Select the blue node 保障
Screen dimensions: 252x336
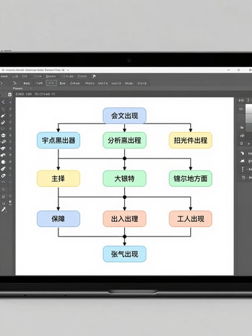[58, 218]
